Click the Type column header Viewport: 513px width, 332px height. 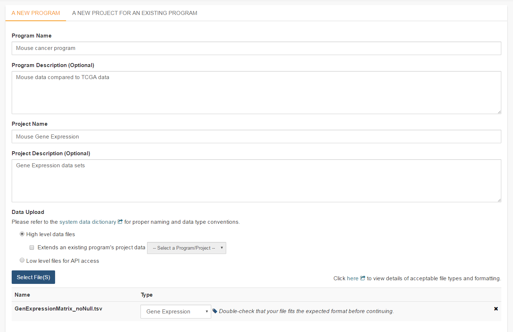[147, 295]
